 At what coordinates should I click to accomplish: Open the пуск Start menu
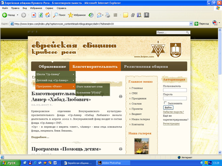pos(10,163)
